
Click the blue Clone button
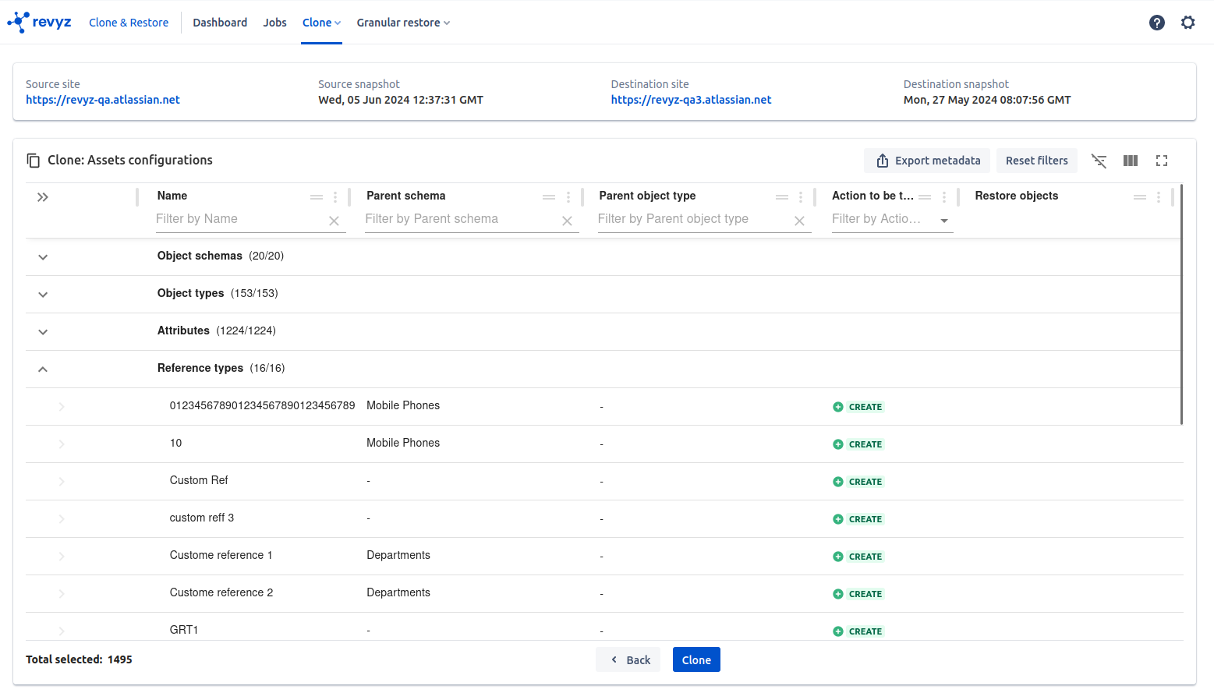pos(696,659)
